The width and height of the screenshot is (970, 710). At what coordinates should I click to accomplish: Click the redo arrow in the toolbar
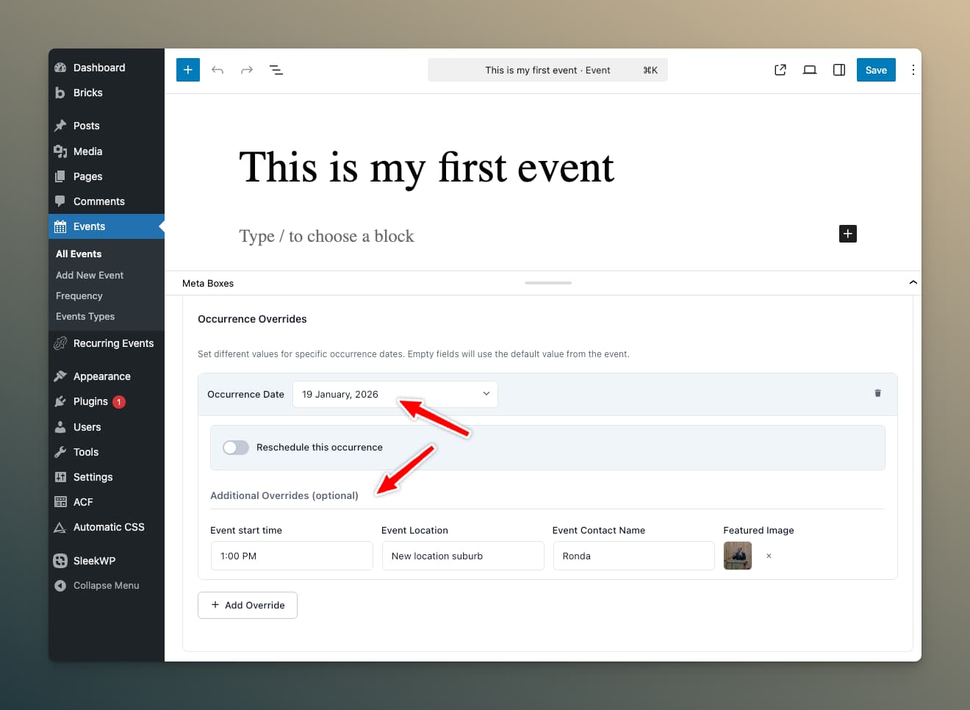click(x=247, y=70)
